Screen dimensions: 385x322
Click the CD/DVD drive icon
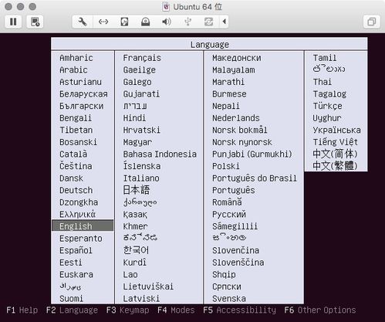coord(145,22)
